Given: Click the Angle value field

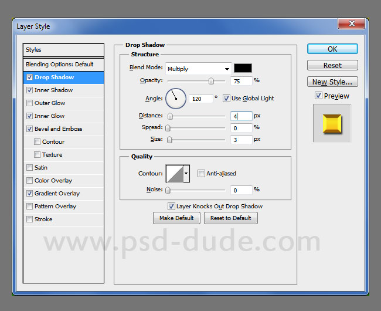Looking at the screenshot, I should 201,99.
